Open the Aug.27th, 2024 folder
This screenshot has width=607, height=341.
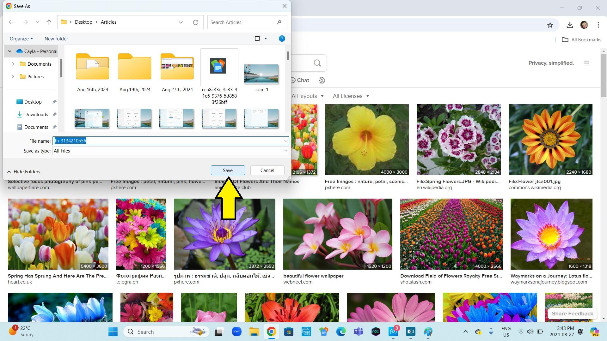(177, 72)
